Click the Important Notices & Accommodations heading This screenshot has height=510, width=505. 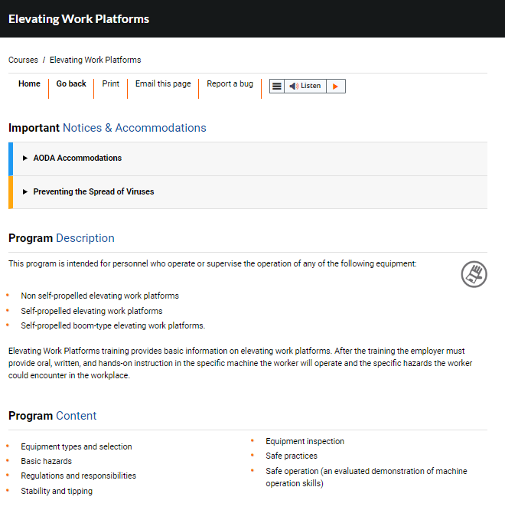(107, 128)
